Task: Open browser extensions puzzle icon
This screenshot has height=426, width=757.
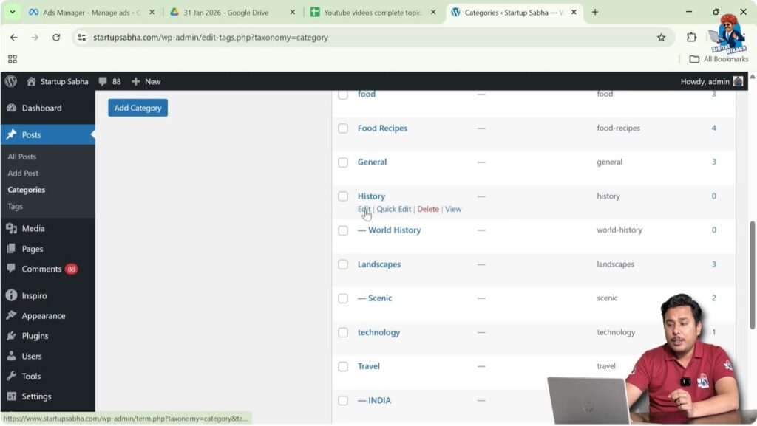Action: (x=691, y=37)
